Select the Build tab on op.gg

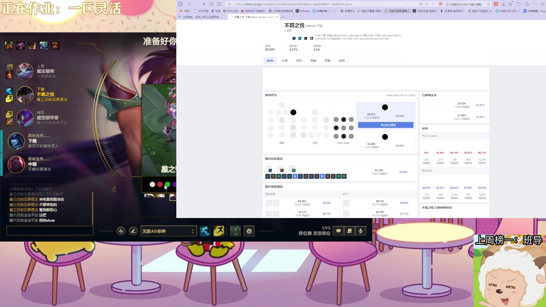(x=270, y=61)
